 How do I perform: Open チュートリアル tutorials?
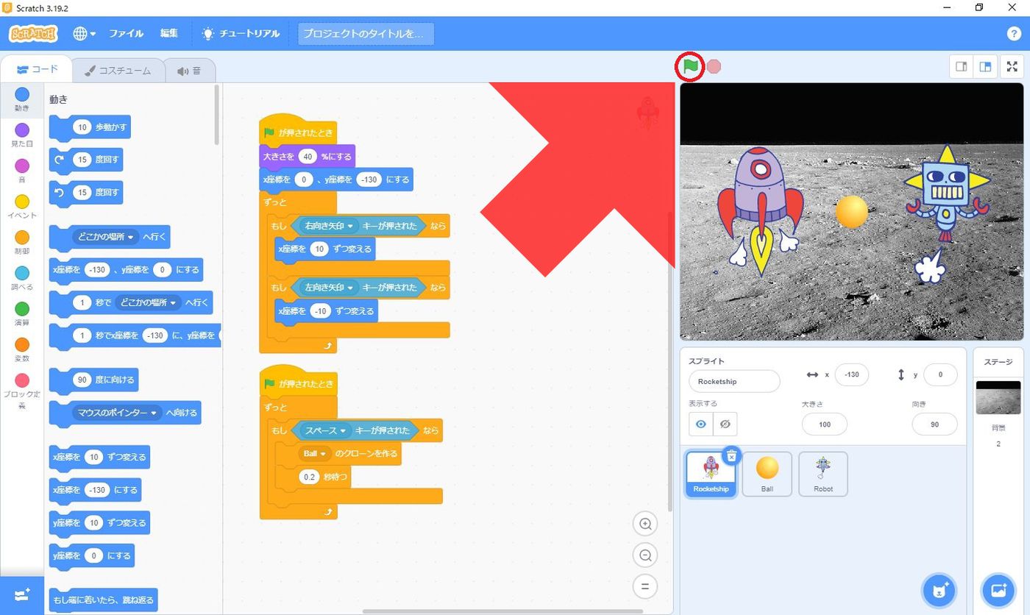[241, 34]
